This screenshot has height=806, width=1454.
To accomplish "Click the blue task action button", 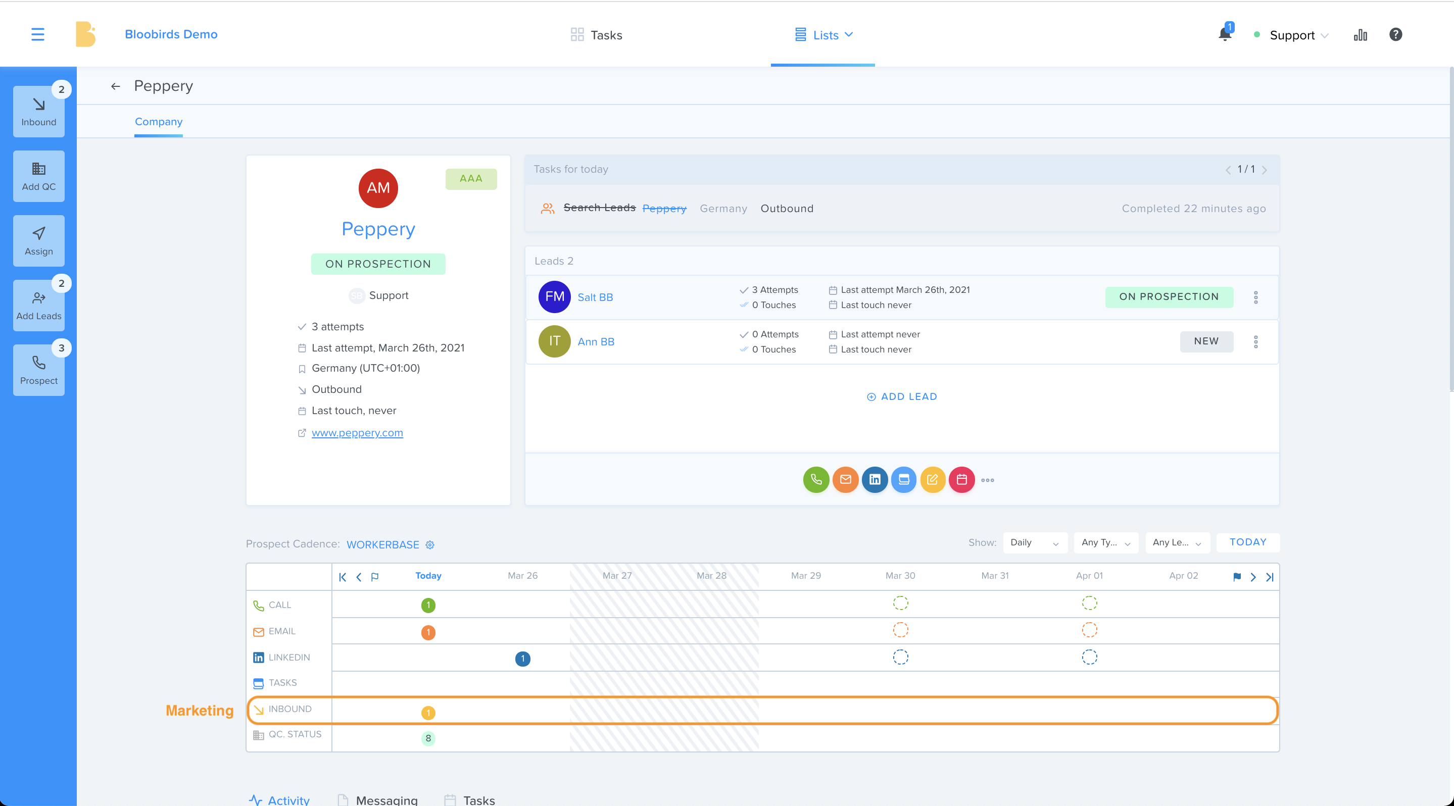I will click(x=904, y=480).
